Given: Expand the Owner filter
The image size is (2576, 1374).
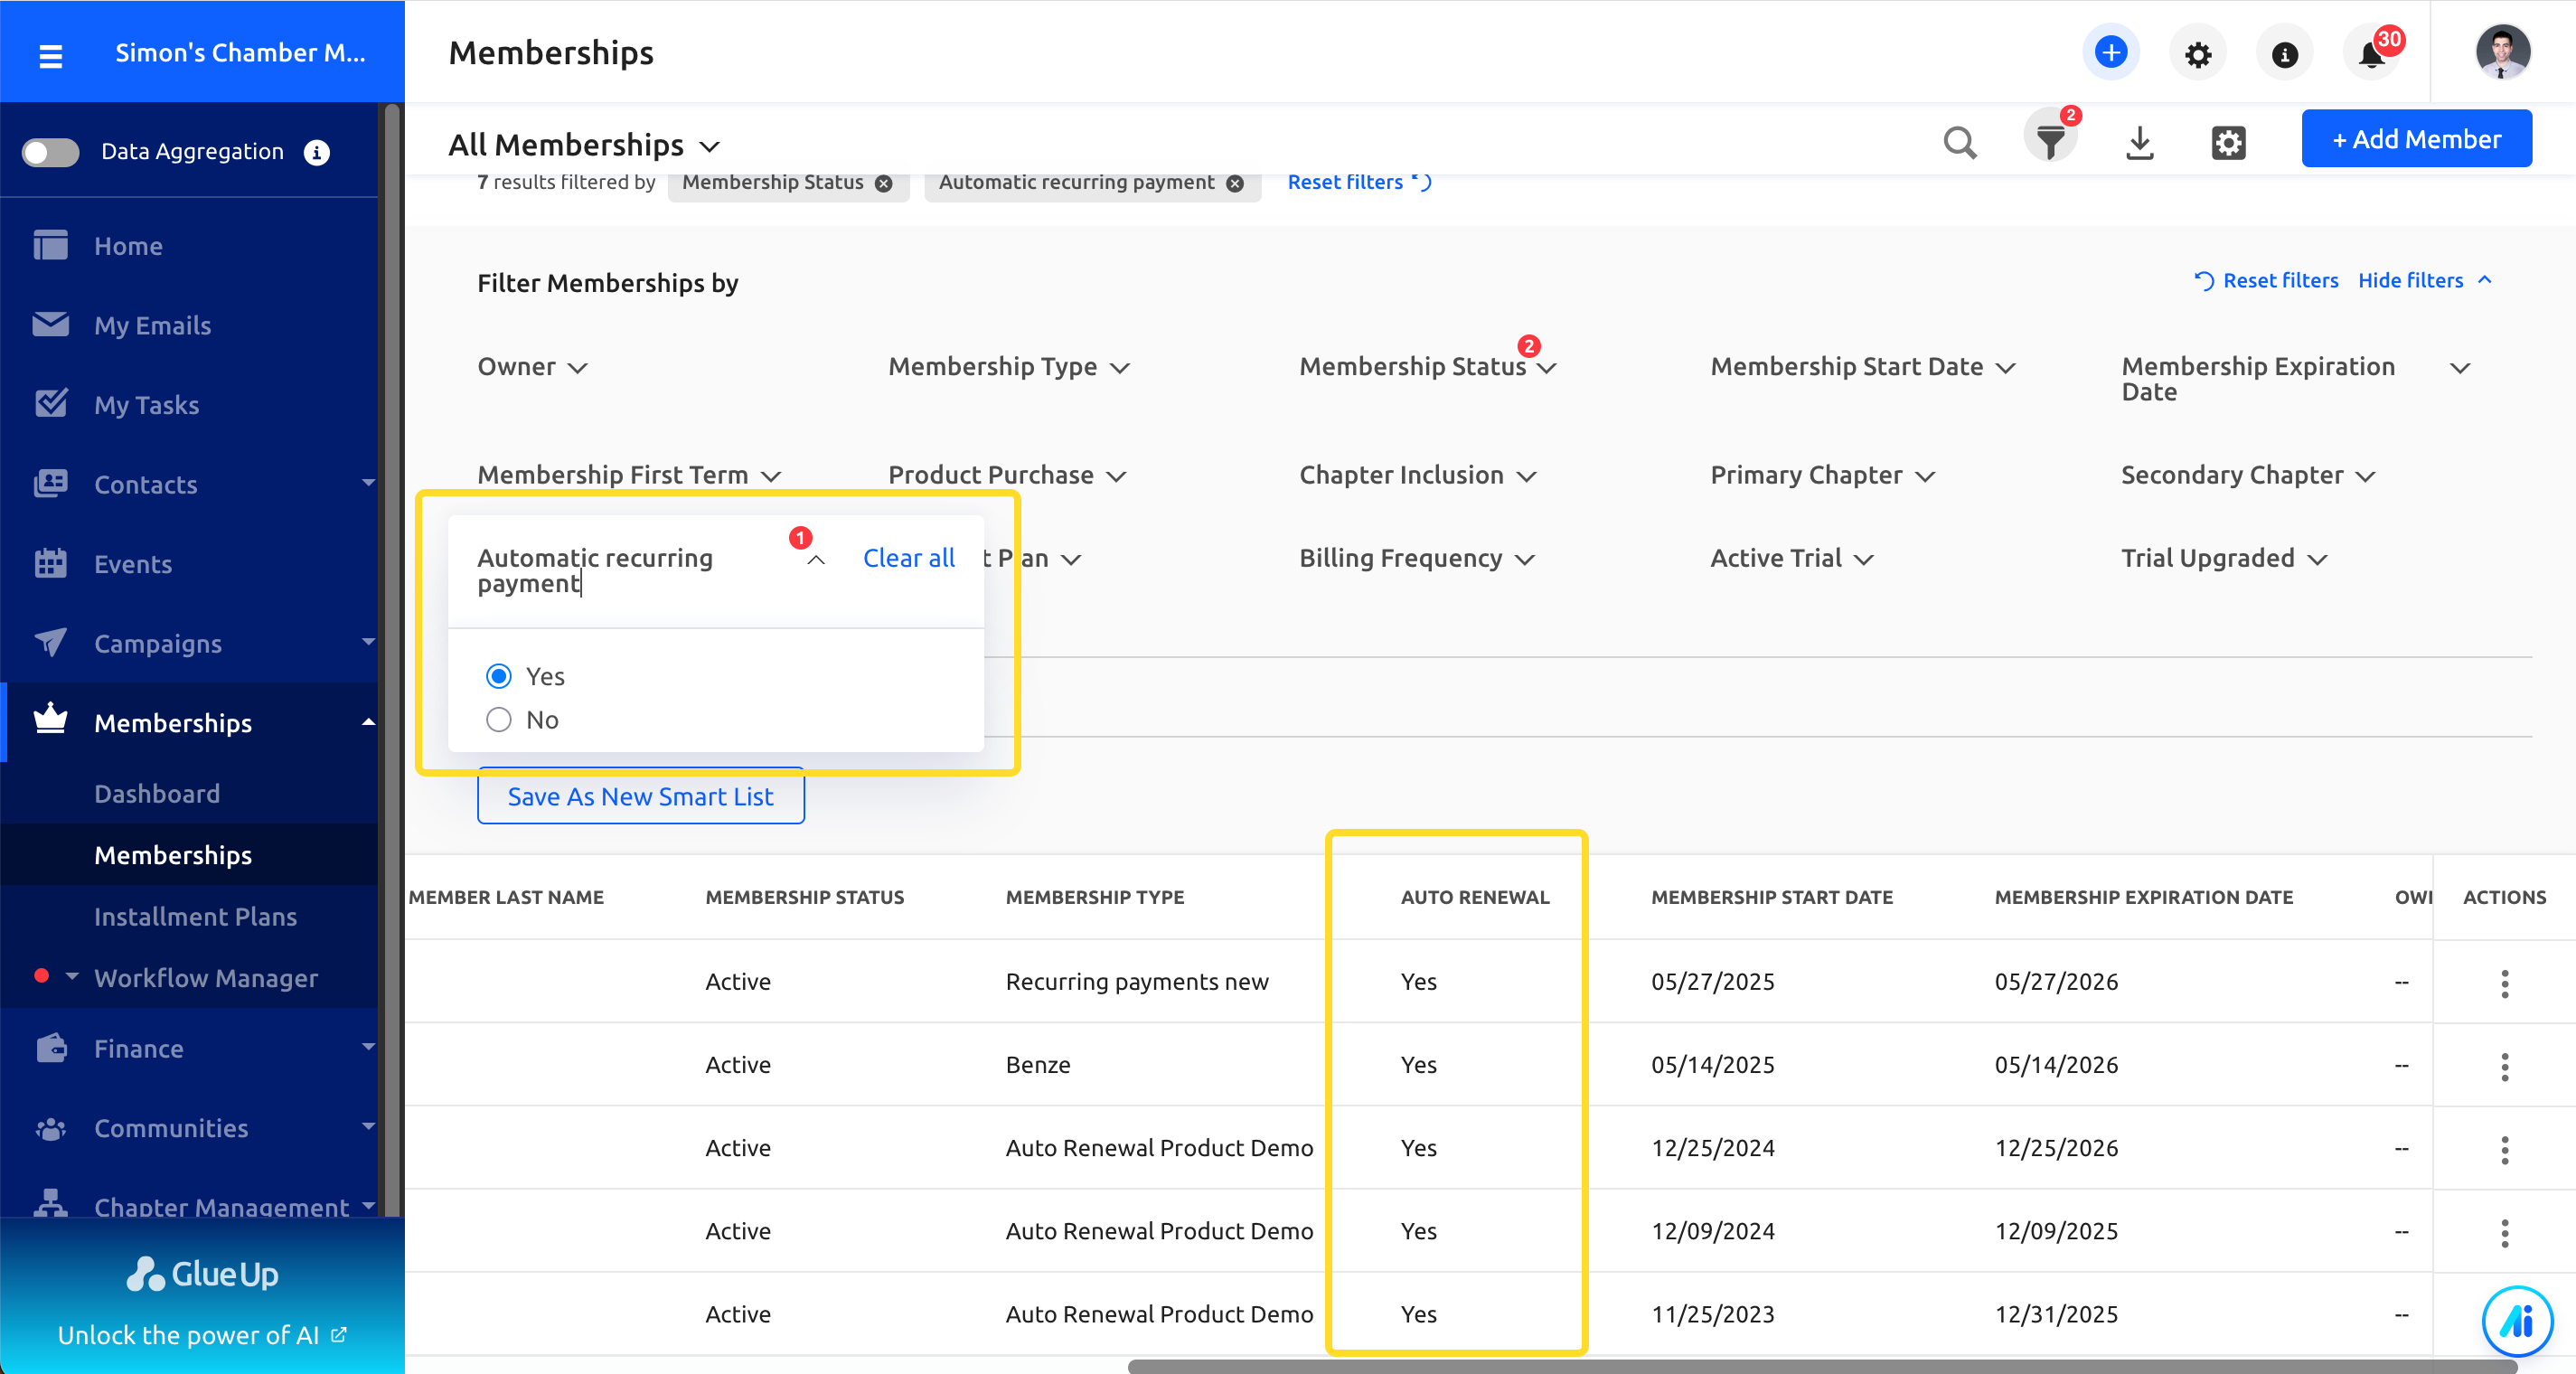Looking at the screenshot, I should click(x=532, y=366).
